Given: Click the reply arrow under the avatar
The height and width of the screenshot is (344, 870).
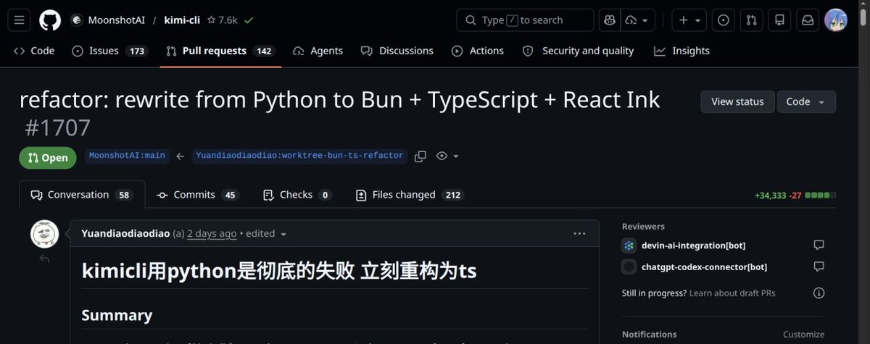Looking at the screenshot, I should click(x=44, y=259).
